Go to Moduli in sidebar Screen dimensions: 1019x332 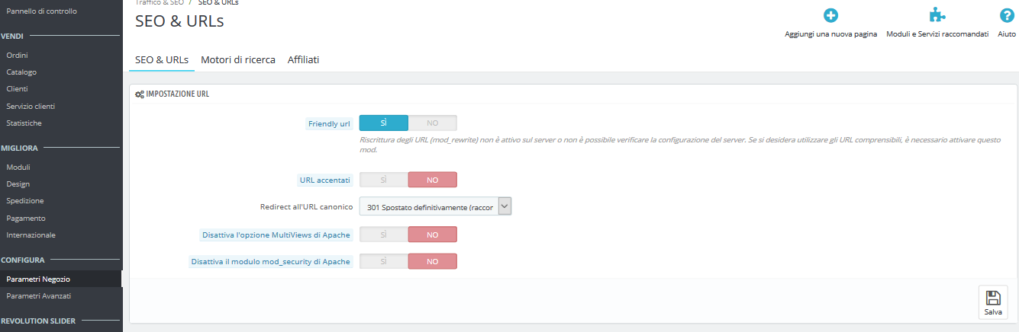pos(18,167)
